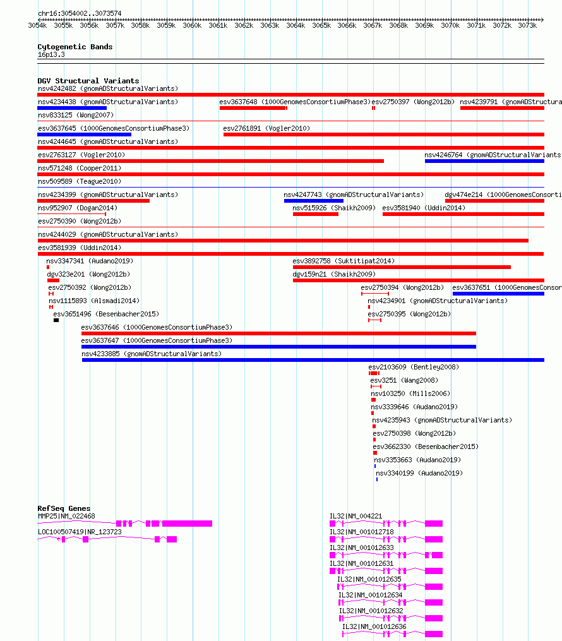
Task: Click LOC100507419|NR_123723 gene label
Action: (80, 532)
